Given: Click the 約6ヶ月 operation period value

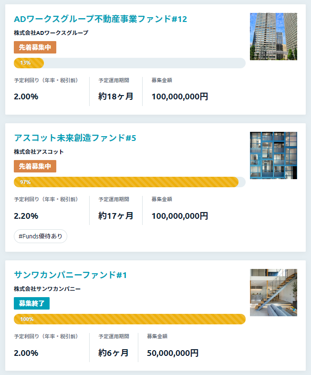Looking at the screenshot, I should pos(114,353).
